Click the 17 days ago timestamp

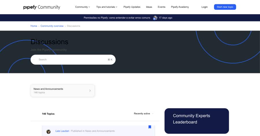[166, 18]
